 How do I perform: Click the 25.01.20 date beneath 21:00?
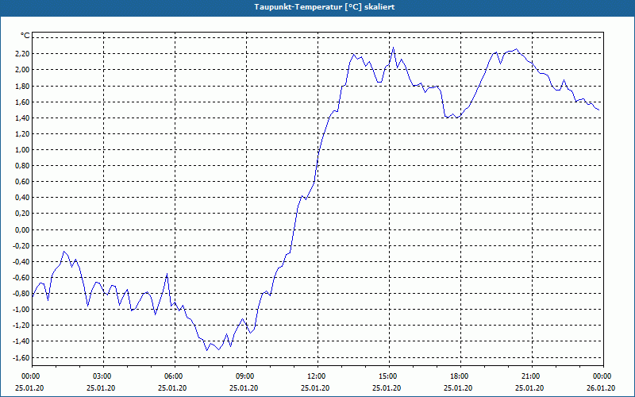coord(529,387)
